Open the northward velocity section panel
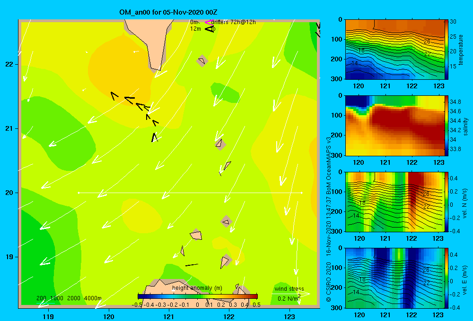Viewport: 473px width, 321px height. (x=394, y=202)
